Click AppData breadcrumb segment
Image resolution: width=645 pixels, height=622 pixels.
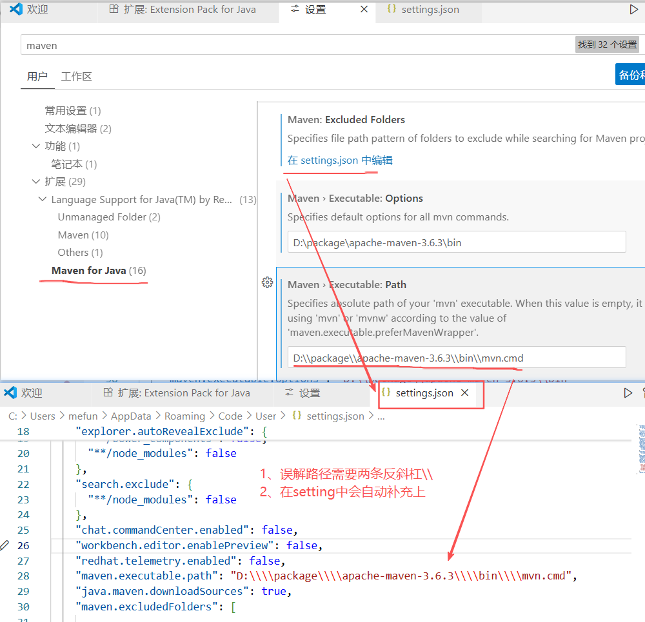pos(131,416)
